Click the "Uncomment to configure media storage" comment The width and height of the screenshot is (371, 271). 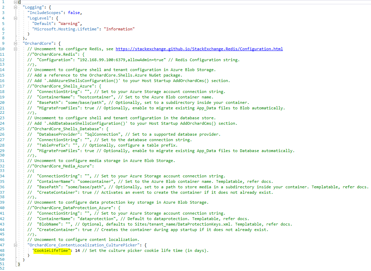coord(101,161)
